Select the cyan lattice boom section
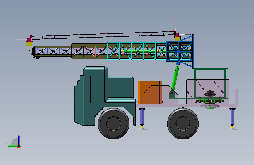The width and height of the screenshot is (254, 165). pyautogui.click(x=137, y=51)
